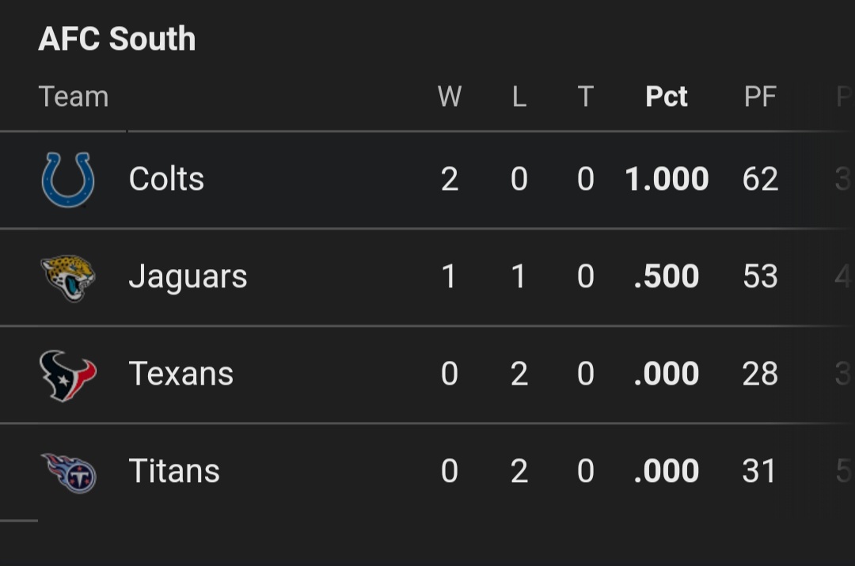Click the Colts 62 points-for value
This screenshot has width=855, height=566.
click(760, 179)
